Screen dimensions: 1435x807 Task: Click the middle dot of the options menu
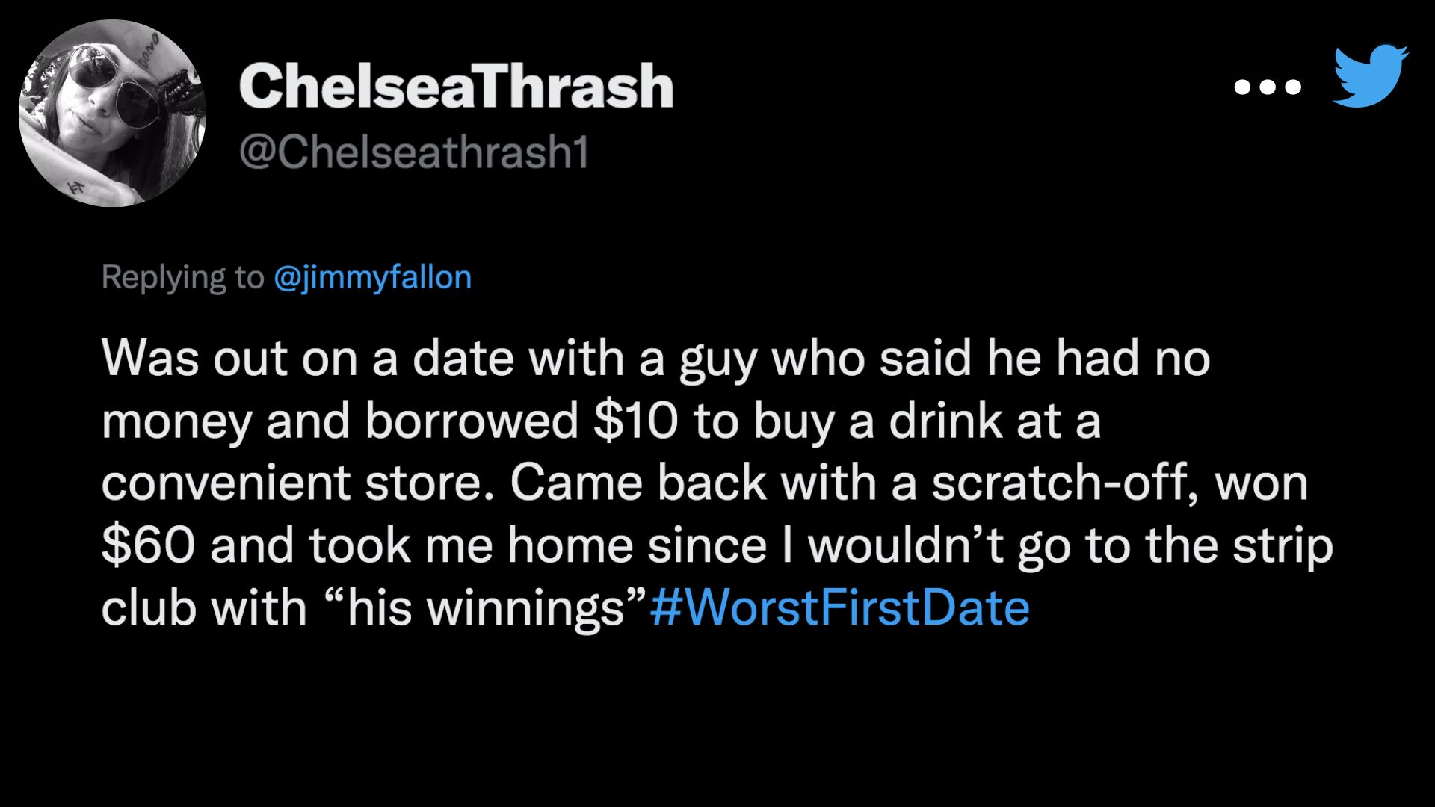click(1268, 87)
